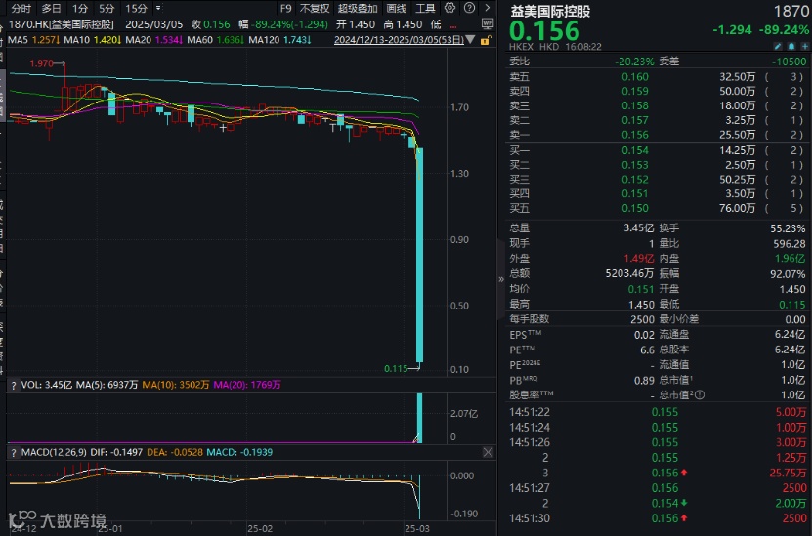Collapse the right quote panel chevron

(x=500, y=279)
